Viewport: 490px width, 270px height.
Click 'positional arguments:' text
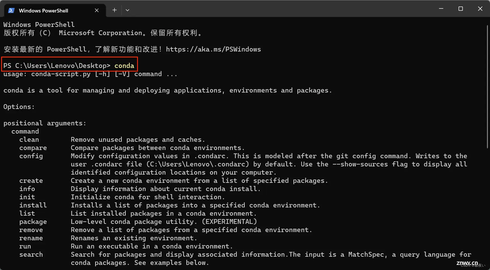click(45, 123)
